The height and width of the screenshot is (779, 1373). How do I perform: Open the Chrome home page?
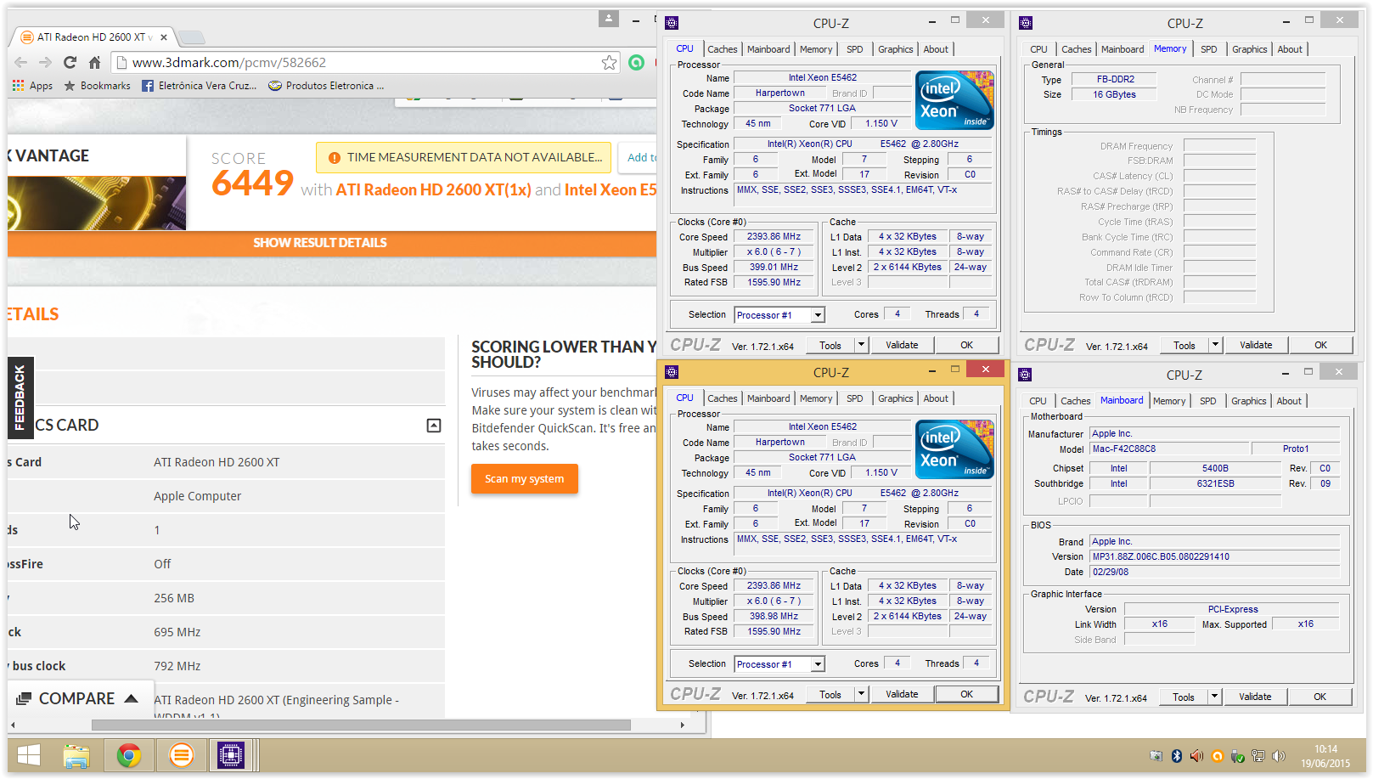(95, 62)
